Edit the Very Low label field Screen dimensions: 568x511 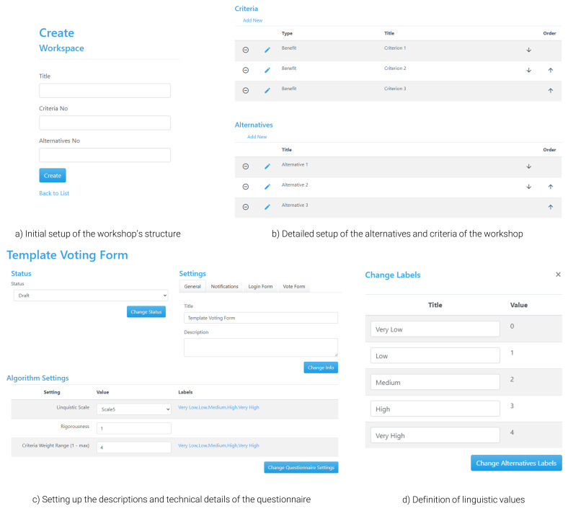(x=435, y=329)
